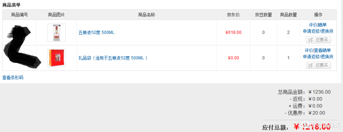Open the 五粮液 bottle product thumbnail
The image size is (343, 132).
click(57, 33)
